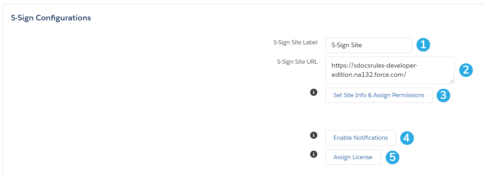Click the 'S-Sign Site URL' field caption

297,62
